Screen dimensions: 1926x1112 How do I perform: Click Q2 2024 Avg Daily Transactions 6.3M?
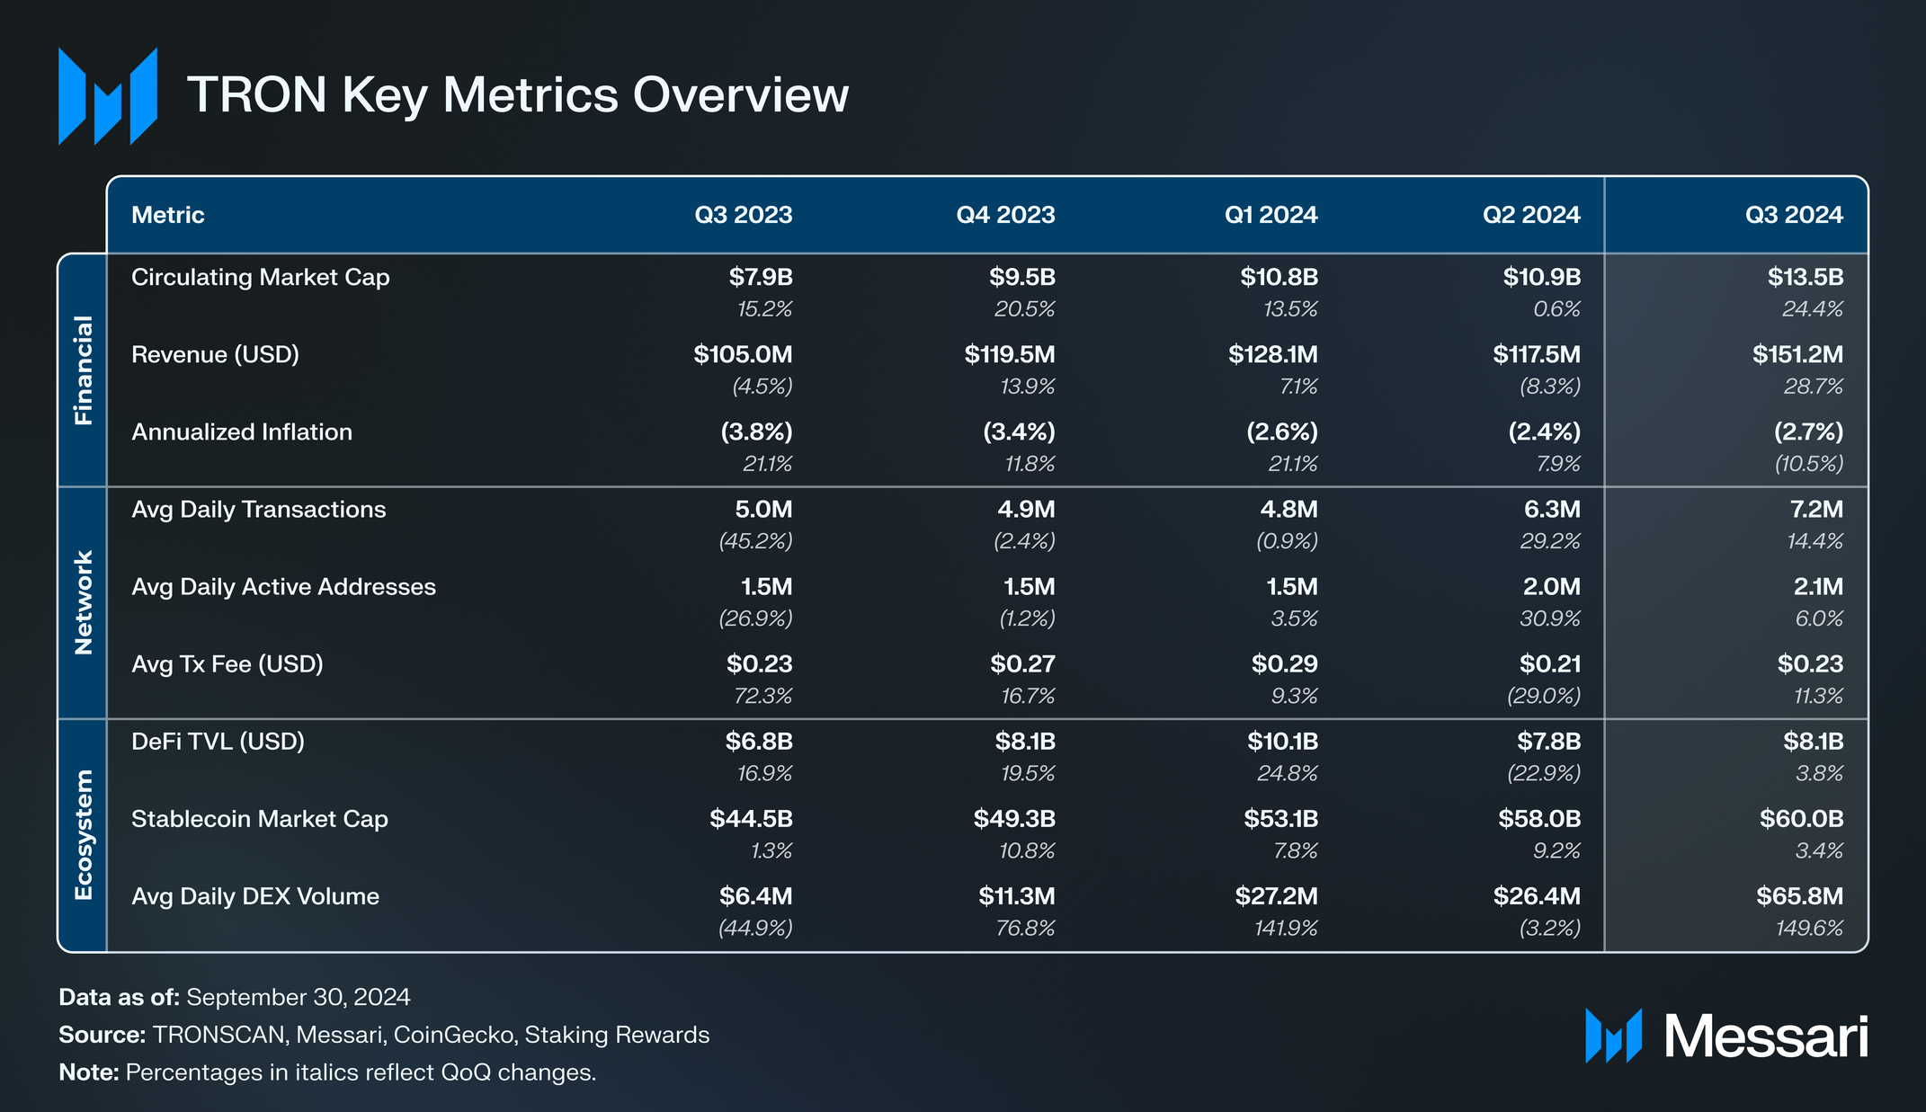click(x=1551, y=509)
